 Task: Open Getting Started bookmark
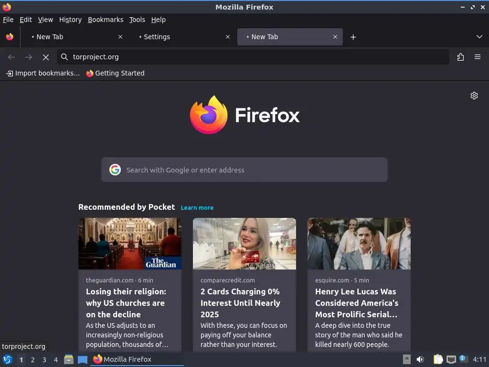[116, 73]
